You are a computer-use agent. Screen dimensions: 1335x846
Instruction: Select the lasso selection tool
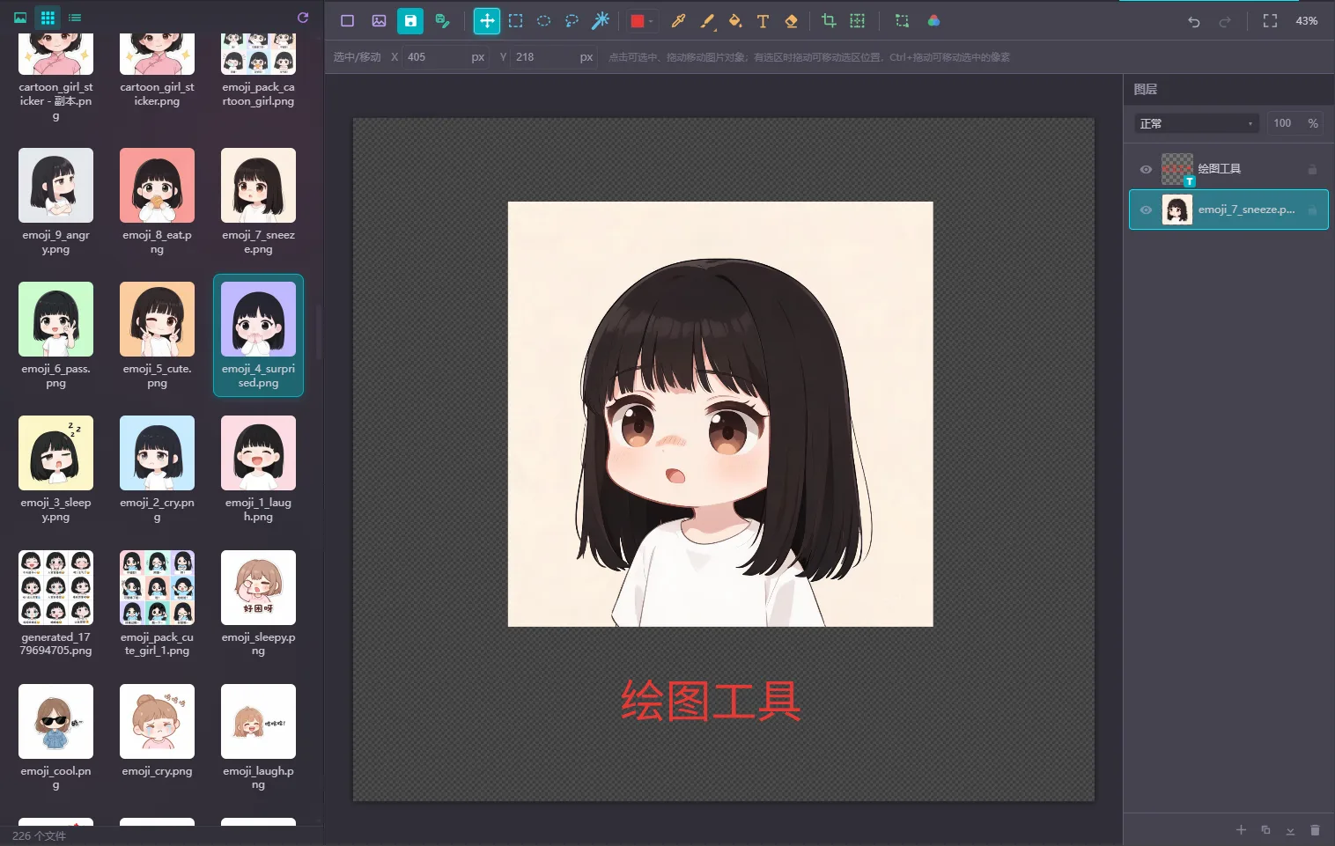tap(572, 21)
